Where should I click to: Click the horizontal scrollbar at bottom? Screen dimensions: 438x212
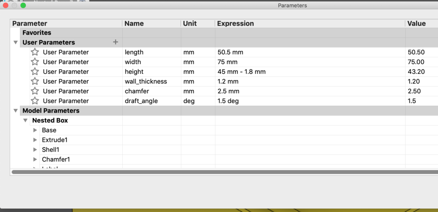point(214,172)
